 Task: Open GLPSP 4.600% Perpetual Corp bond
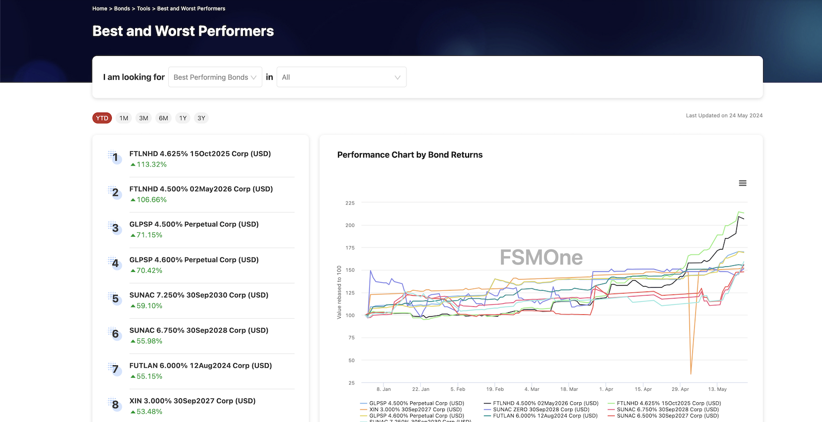point(194,260)
